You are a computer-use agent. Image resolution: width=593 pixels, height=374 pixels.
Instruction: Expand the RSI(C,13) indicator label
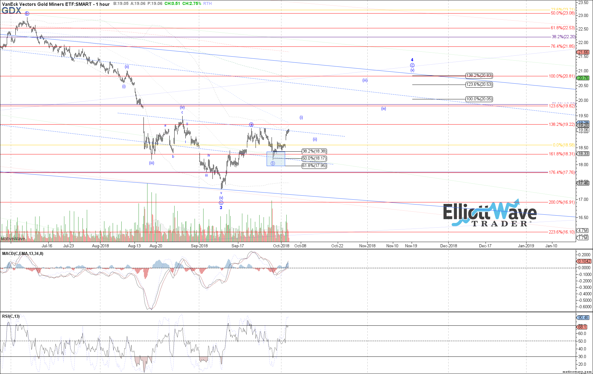click(10, 316)
